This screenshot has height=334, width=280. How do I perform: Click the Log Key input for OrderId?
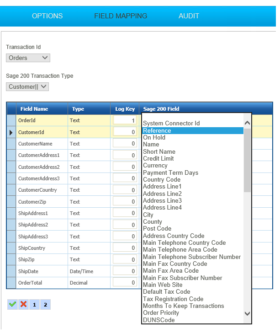(x=125, y=120)
